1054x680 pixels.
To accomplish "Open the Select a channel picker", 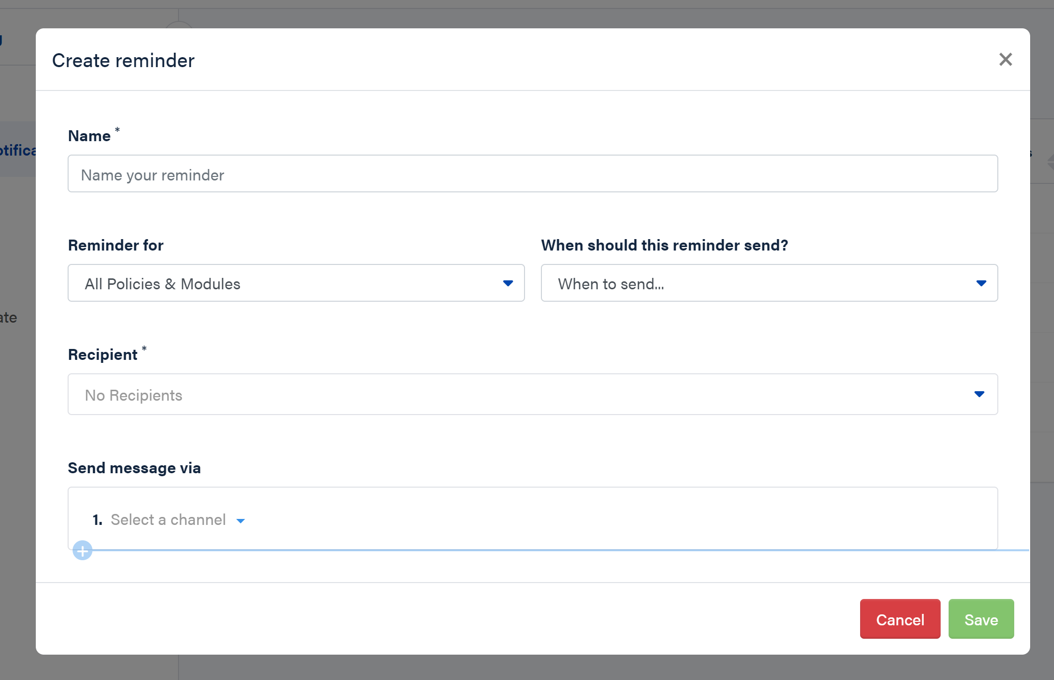I will [169, 519].
